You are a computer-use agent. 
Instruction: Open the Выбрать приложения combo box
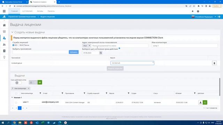(x=40, y=52)
